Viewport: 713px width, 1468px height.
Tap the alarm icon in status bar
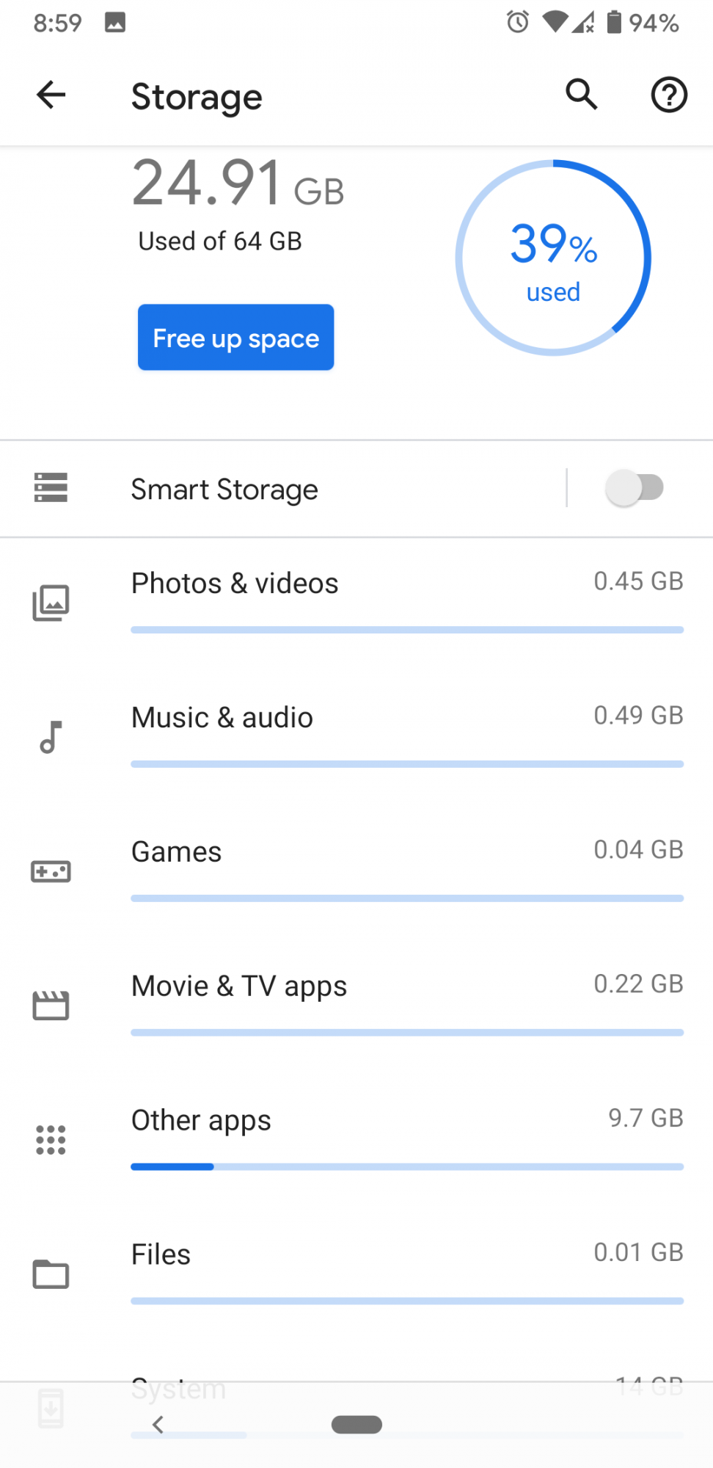518,22
